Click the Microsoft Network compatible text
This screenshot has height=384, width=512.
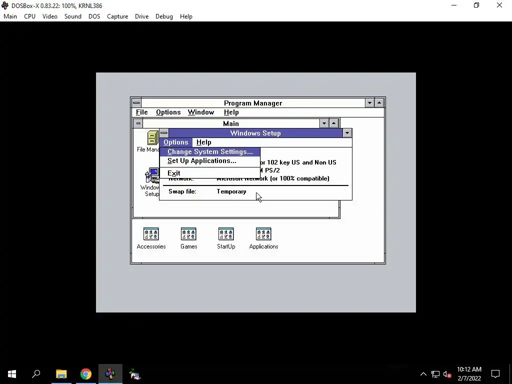273,178
